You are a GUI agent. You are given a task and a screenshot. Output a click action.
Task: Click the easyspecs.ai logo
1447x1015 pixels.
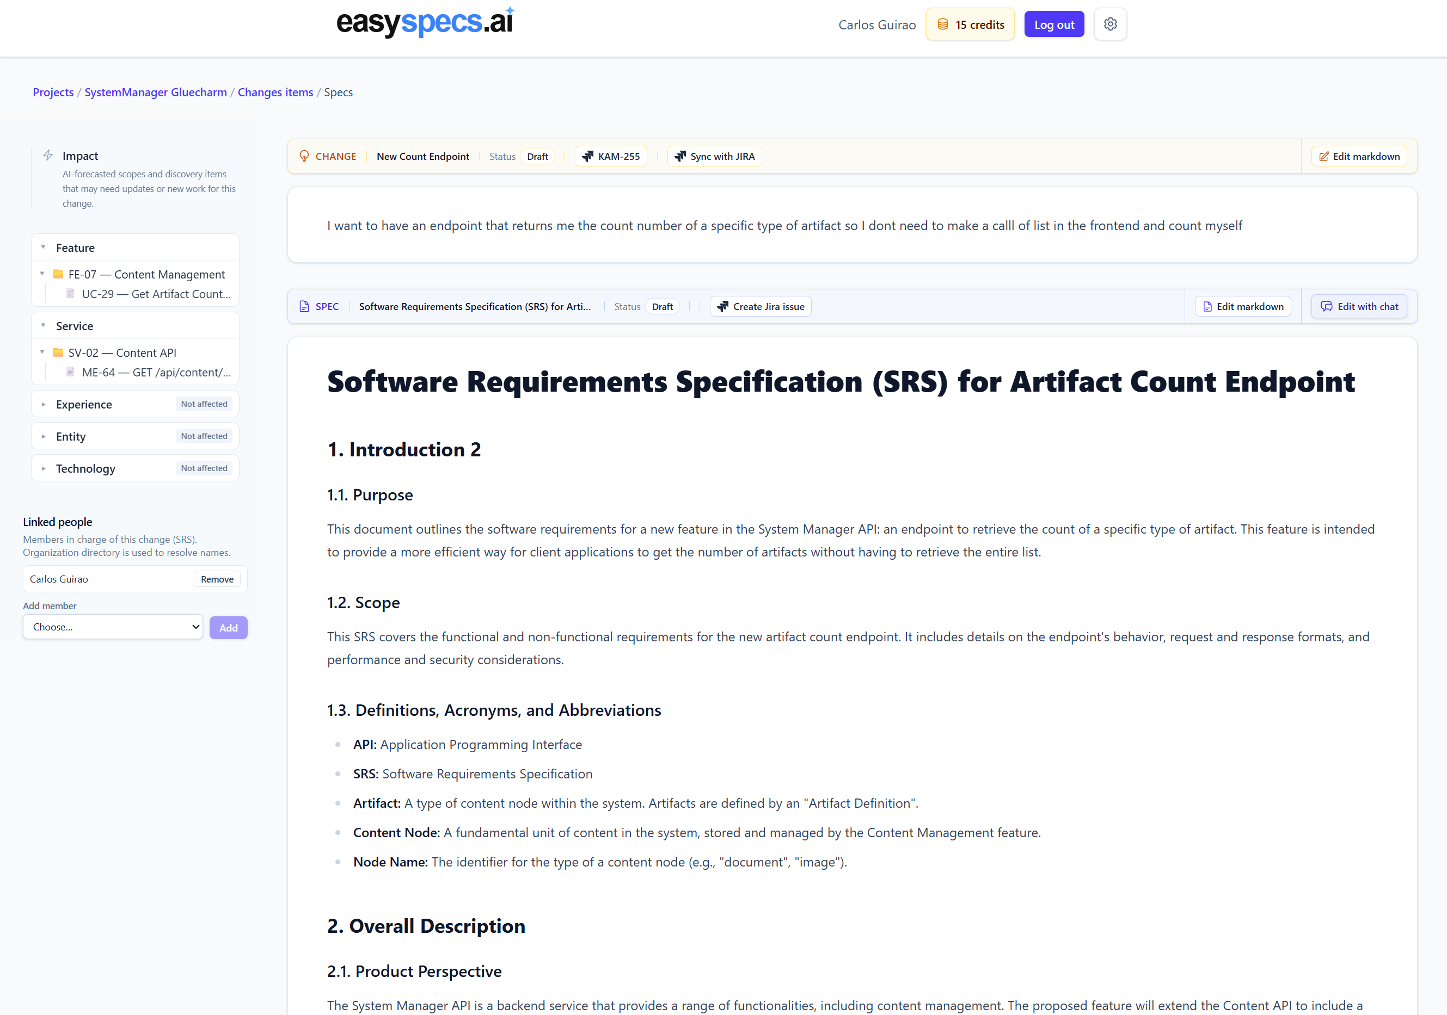(425, 23)
